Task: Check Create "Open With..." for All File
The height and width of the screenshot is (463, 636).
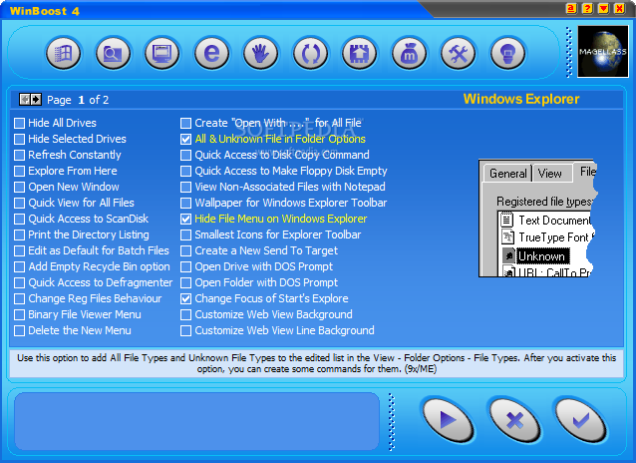Action: [185, 123]
